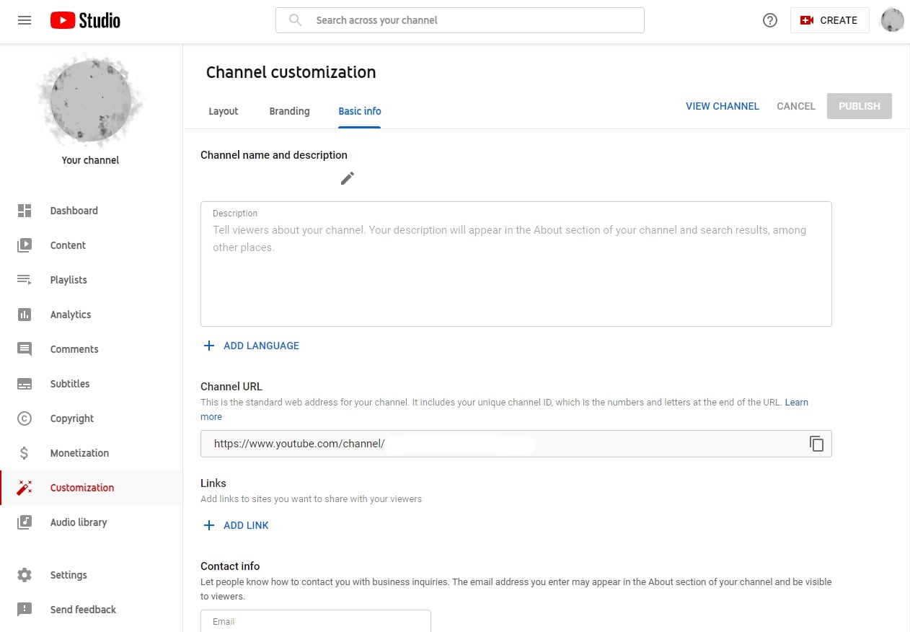The image size is (910, 632).
Task: Open the Audio library
Action: [78, 522]
